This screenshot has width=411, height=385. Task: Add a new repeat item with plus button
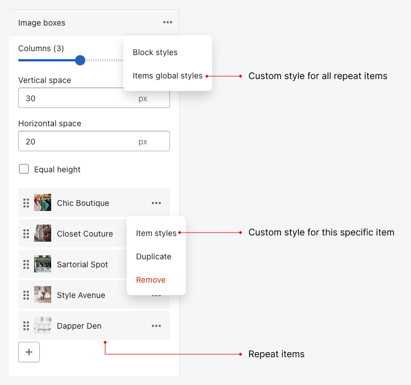click(x=29, y=352)
